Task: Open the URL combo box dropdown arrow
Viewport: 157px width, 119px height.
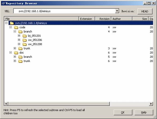Action: (117, 11)
